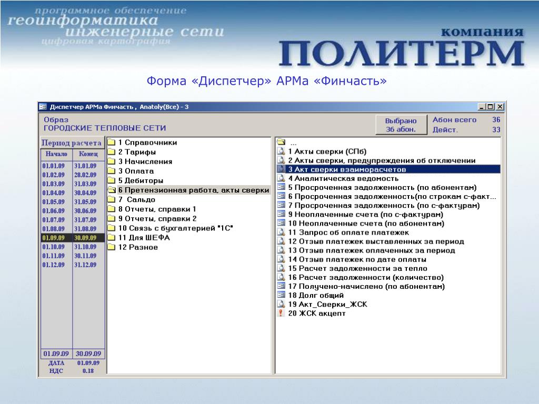
Task: Click the Начало column header
Action: click(56, 154)
